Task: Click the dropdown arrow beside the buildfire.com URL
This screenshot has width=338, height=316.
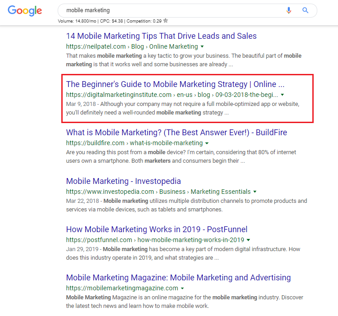Action: pos(207,143)
